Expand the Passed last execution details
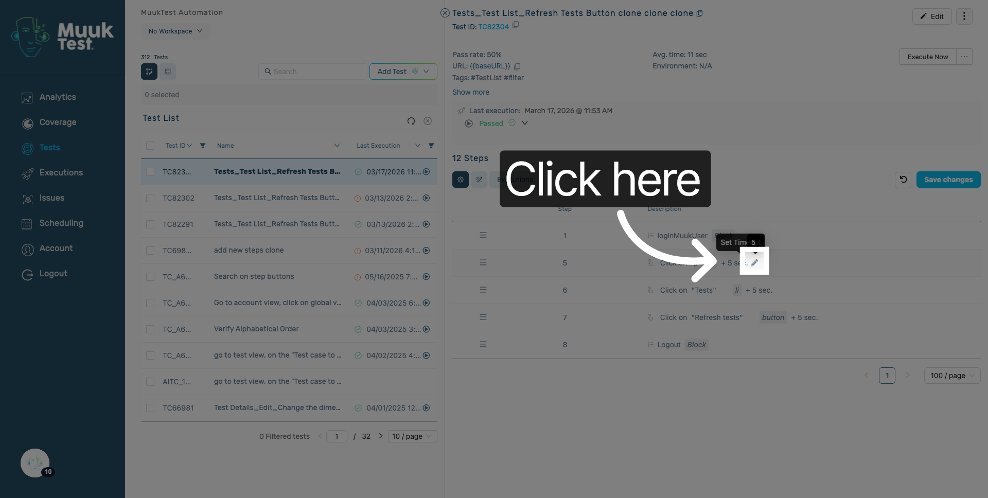Screen dimensions: 988x498 coord(525,123)
